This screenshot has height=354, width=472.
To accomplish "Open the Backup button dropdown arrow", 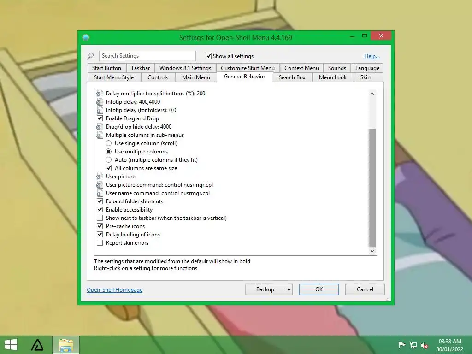I will point(289,289).
